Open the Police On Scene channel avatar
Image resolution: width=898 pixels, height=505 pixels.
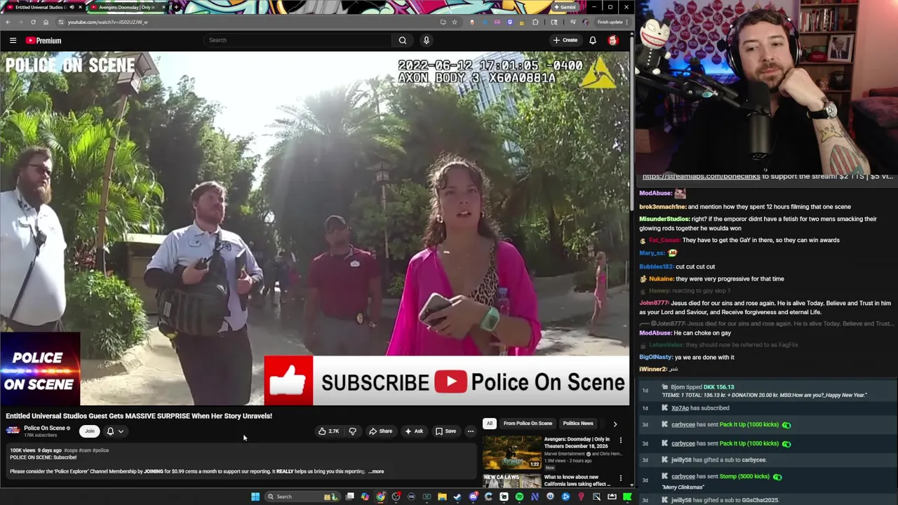click(13, 430)
